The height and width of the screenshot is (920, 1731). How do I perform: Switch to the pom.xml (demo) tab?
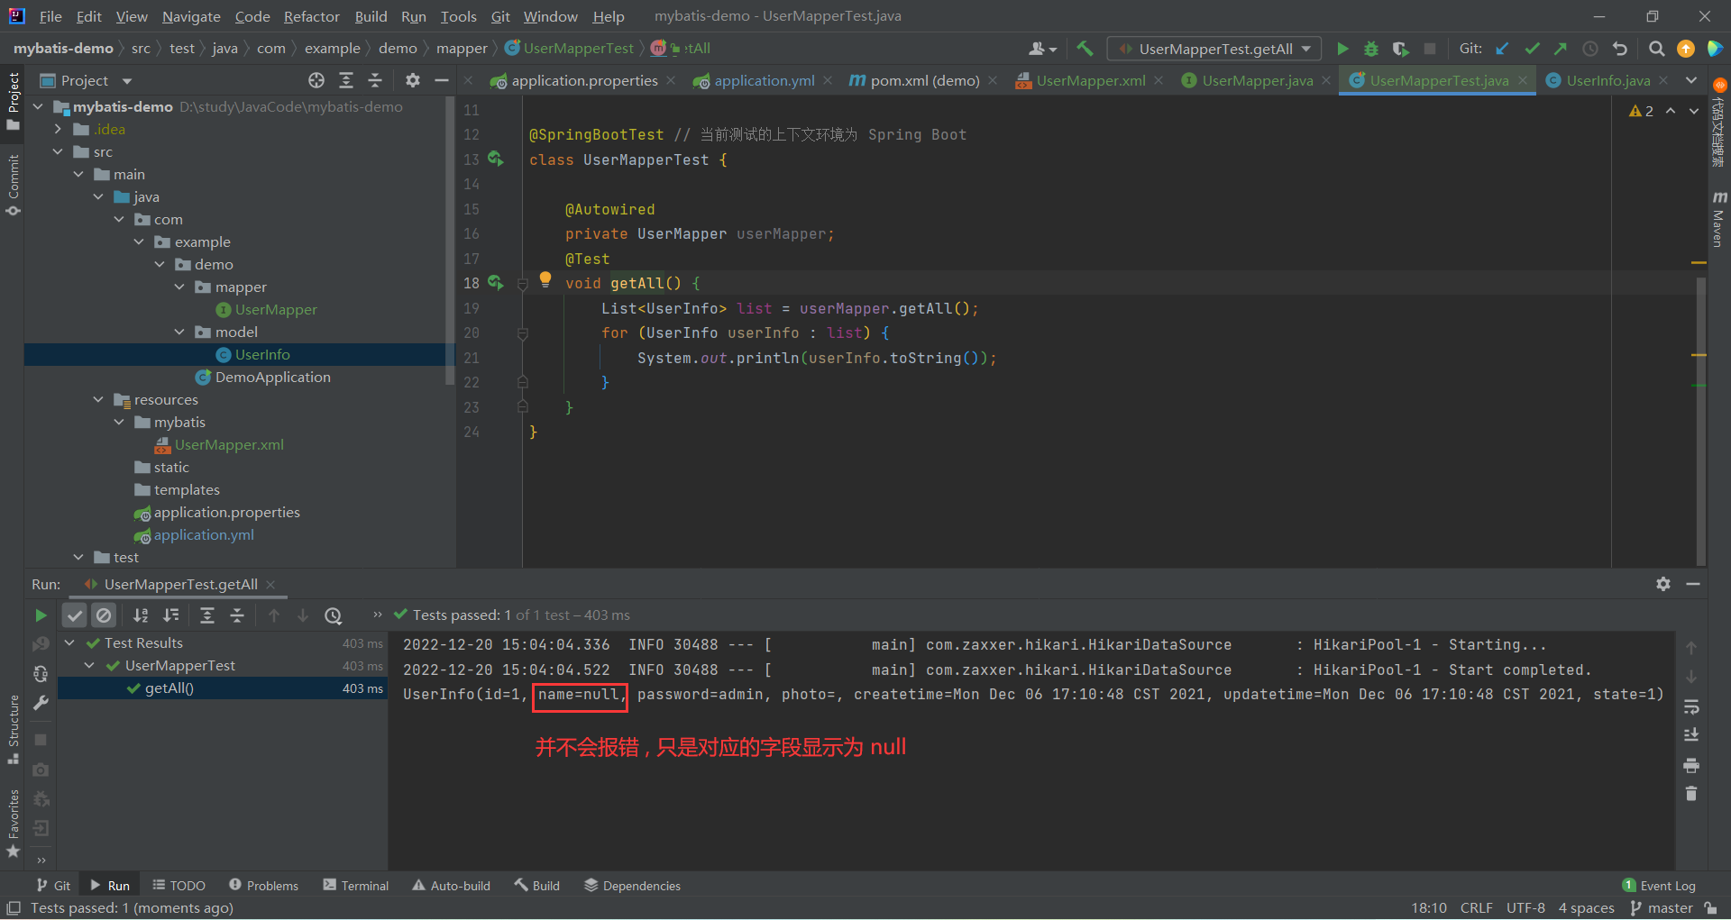924,80
